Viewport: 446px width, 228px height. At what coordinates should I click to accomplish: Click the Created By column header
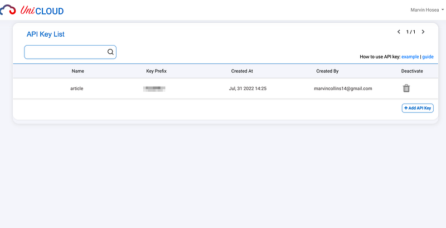[327, 71]
